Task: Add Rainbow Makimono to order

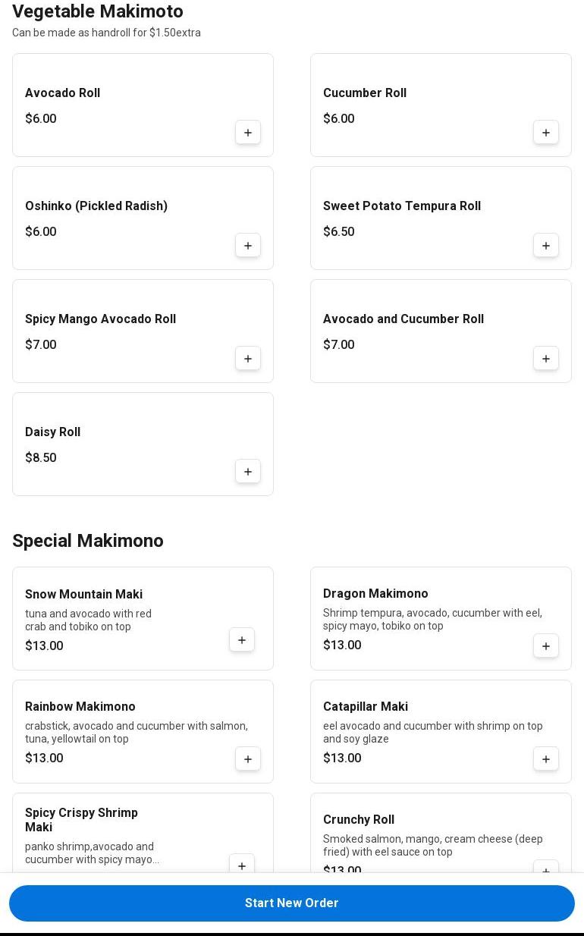Action: (248, 759)
